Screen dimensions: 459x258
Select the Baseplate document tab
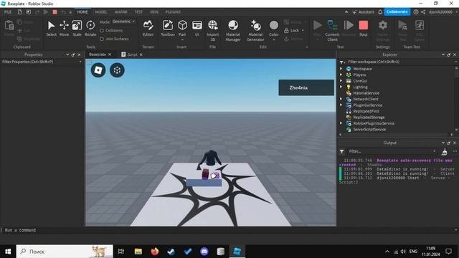click(98, 54)
